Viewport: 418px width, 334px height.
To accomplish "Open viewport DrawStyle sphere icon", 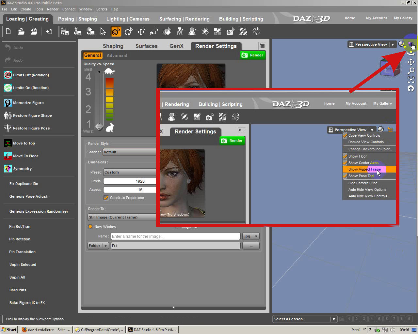I will tap(401, 44).
